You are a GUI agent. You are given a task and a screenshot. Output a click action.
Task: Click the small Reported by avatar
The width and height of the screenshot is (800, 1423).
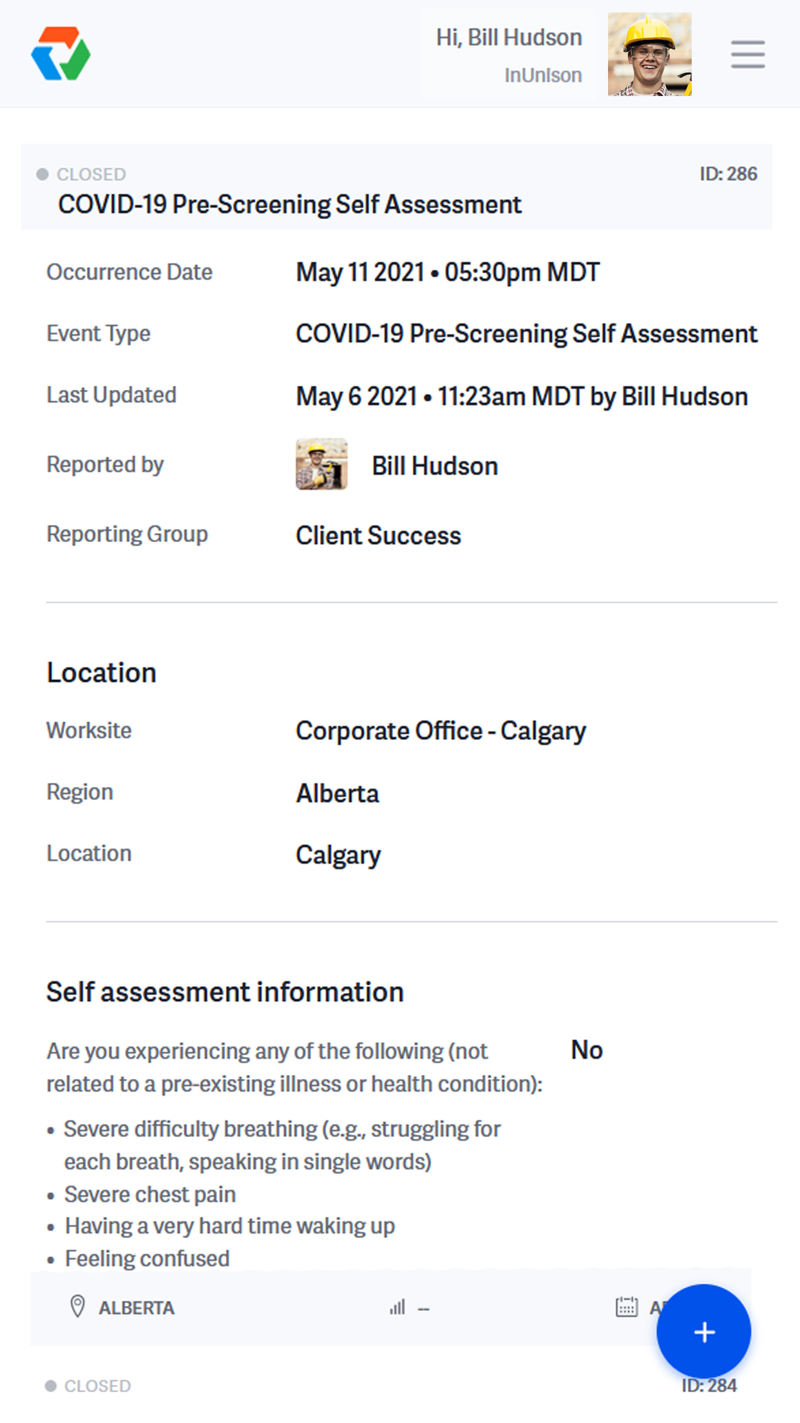(321, 464)
